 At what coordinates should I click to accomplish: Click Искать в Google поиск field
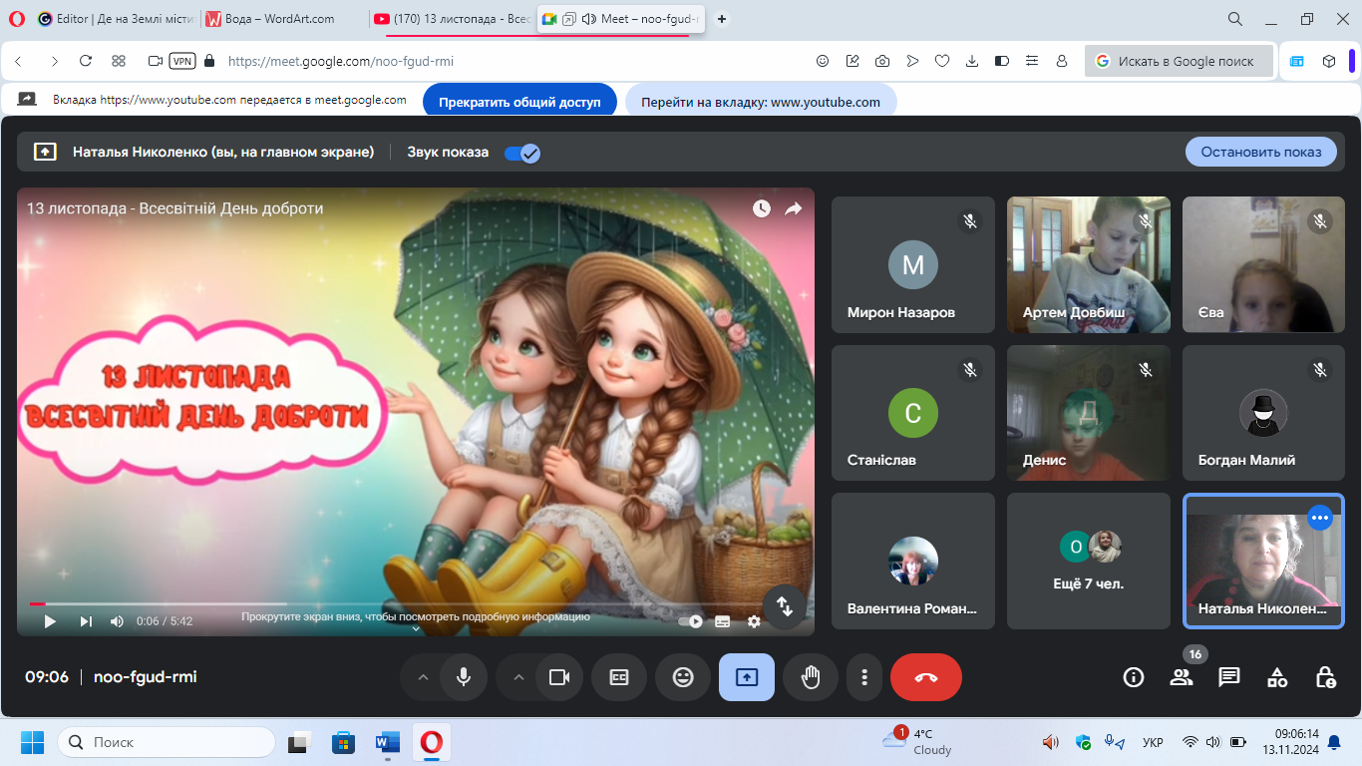[1179, 61]
